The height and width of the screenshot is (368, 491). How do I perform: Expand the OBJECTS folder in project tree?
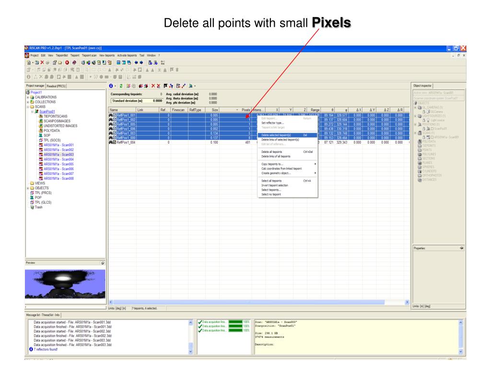click(27, 188)
